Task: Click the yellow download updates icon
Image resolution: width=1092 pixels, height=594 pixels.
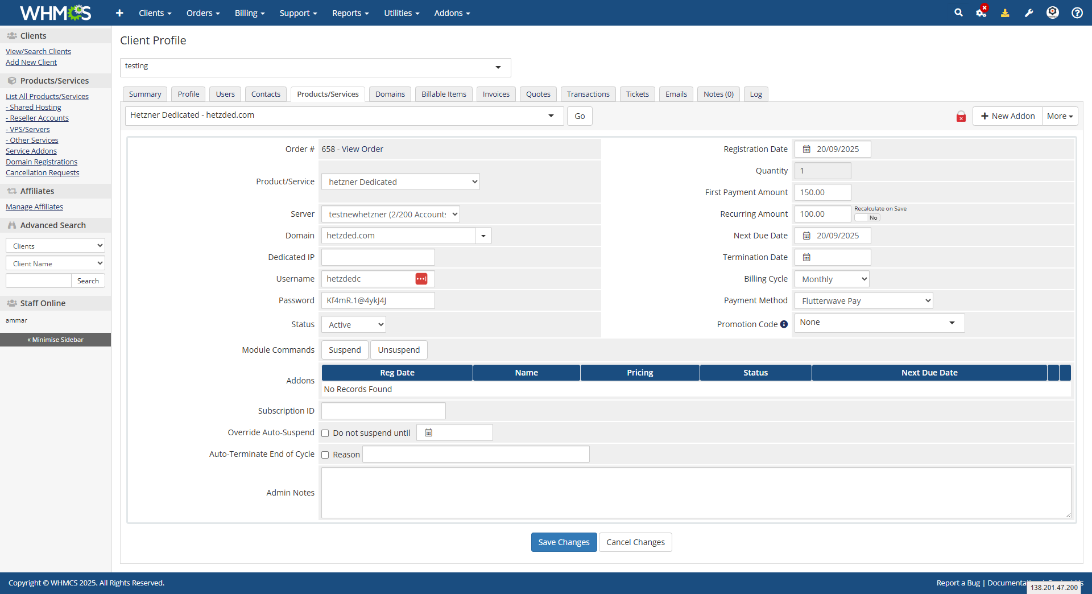Action: tap(1005, 13)
